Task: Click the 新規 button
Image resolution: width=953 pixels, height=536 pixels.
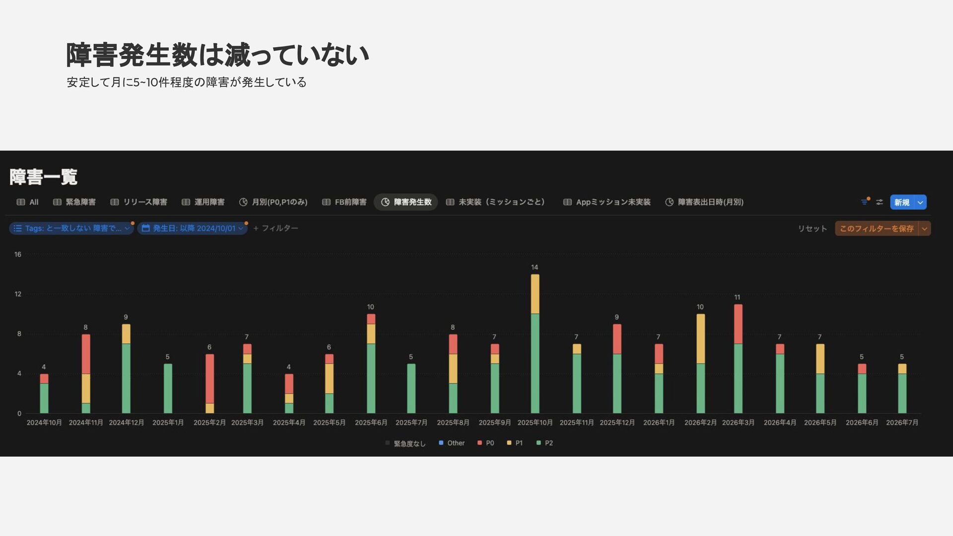Action: pos(902,202)
